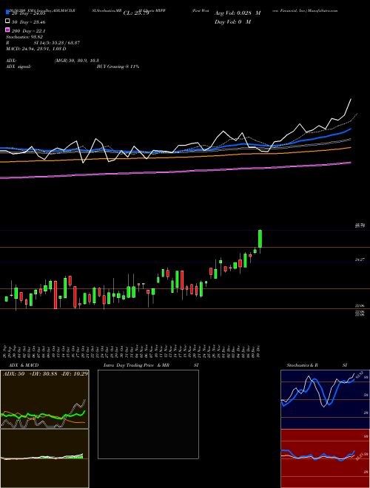Click the 'BUY Growing @ 11%' signal text
370x488 pixels.
tap(118, 67)
